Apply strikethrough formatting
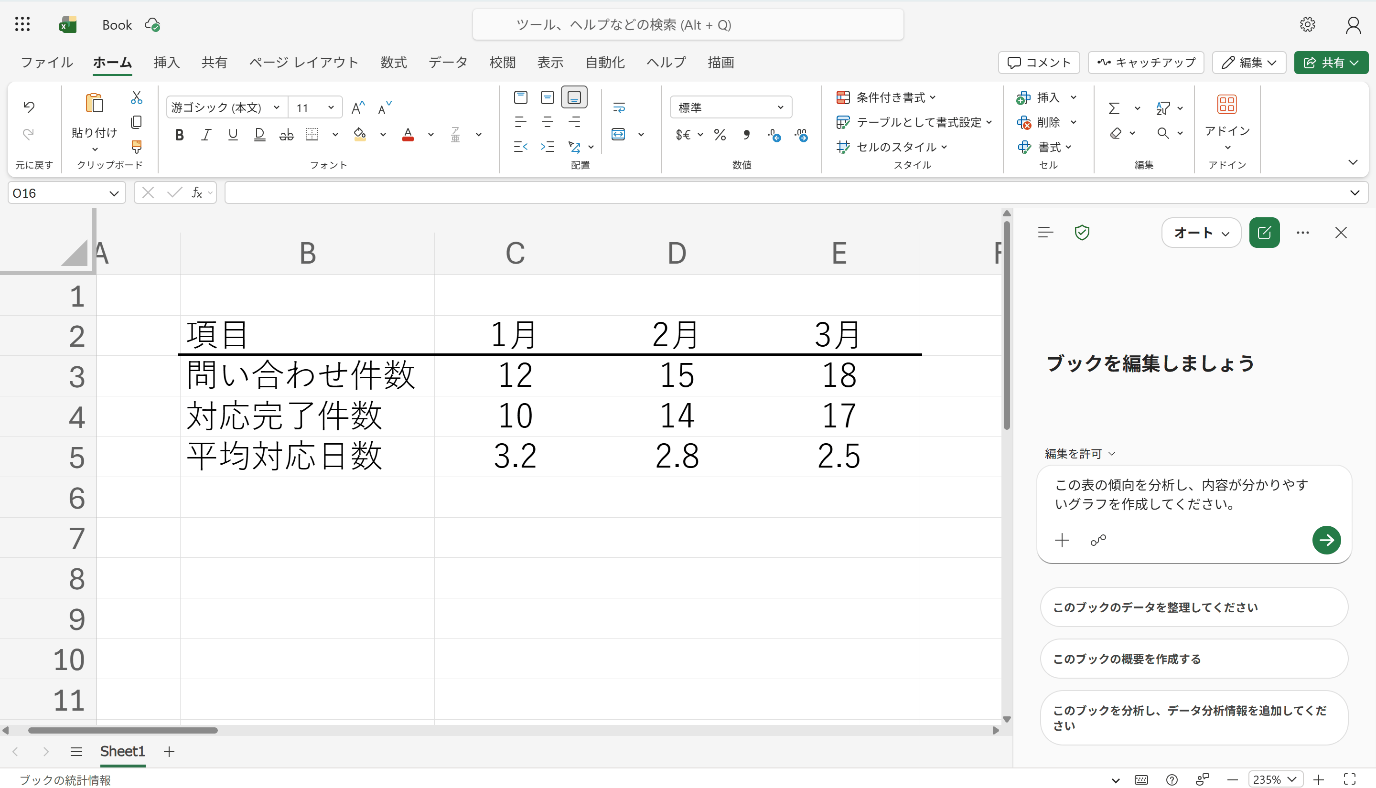This screenshot has width=1376, height=788. [x=286, y=134]
